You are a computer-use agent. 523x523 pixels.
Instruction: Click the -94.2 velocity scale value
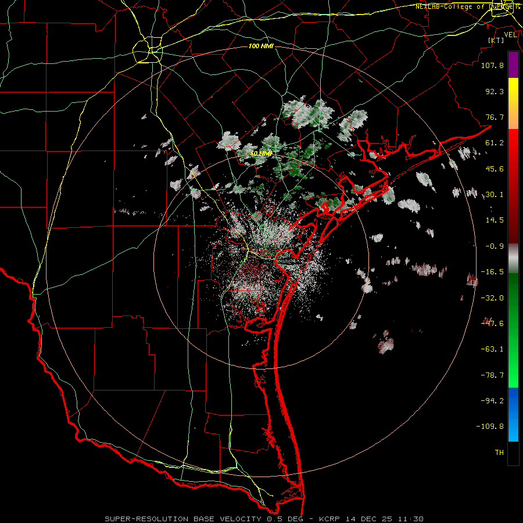(492, 401)
